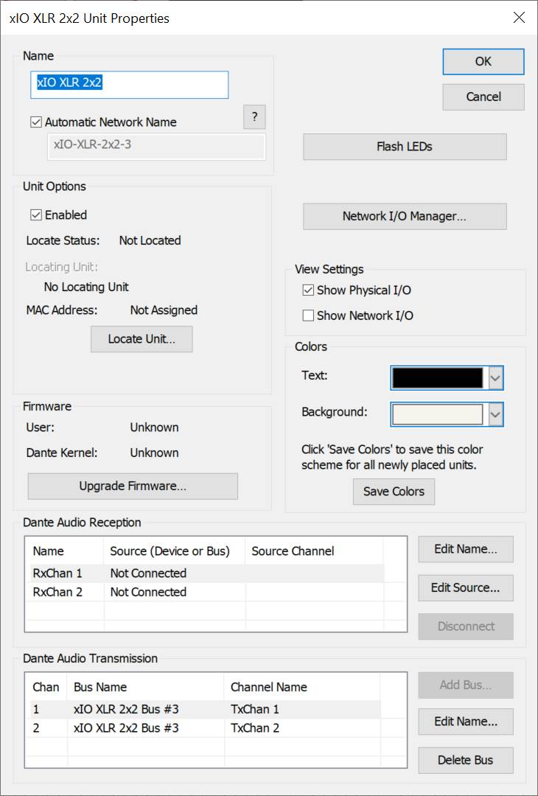Screen dimensions: 538x796
Task: Click the Background color swatch
Action: point(438,414)
